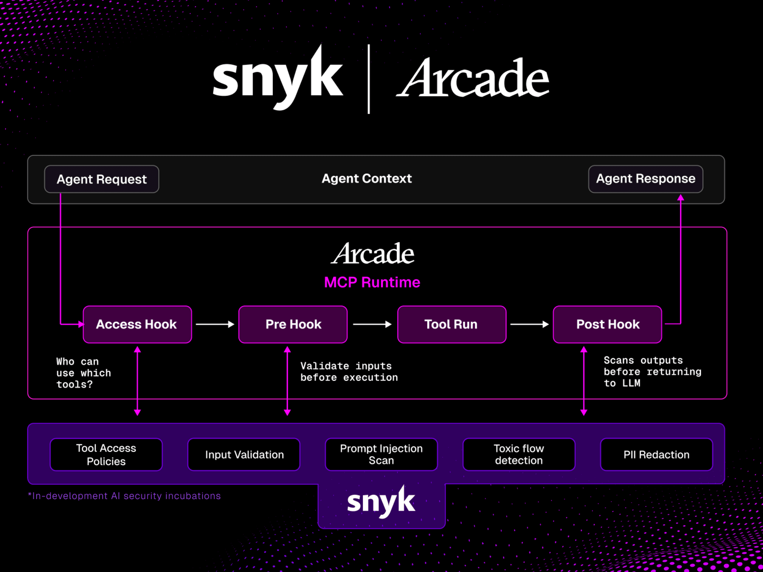Screen dimensions: 763x572
Task: Click the arrow connecting Access Hook to Pre Hook
Action: point(215,324)
